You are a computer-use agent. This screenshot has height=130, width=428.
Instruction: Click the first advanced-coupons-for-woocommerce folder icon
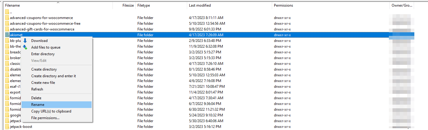tap(7, 18)
